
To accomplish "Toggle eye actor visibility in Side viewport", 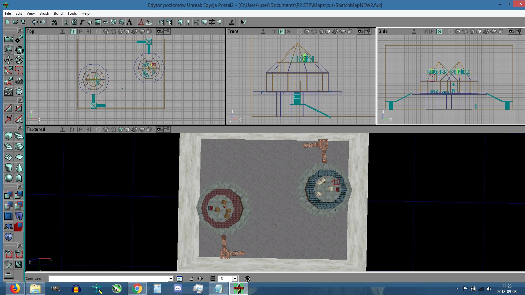I will [511, 31].
